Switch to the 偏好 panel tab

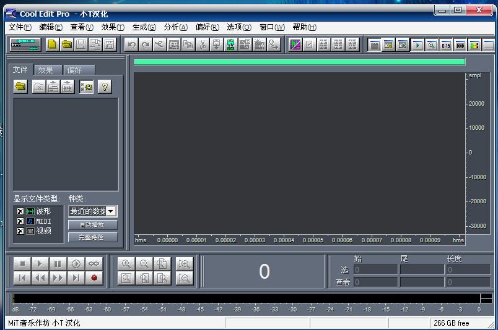(79, 70)
